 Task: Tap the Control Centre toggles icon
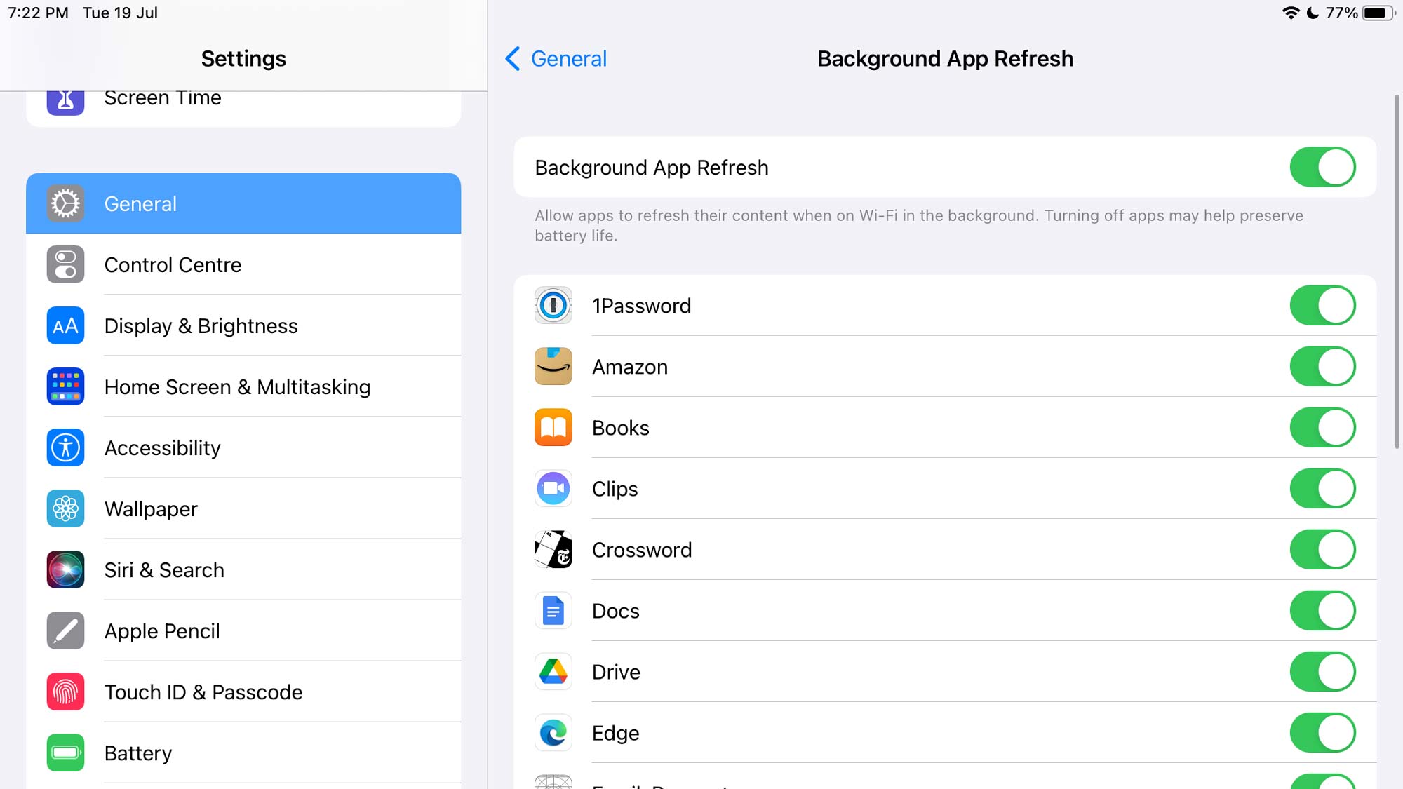(65, 264)
